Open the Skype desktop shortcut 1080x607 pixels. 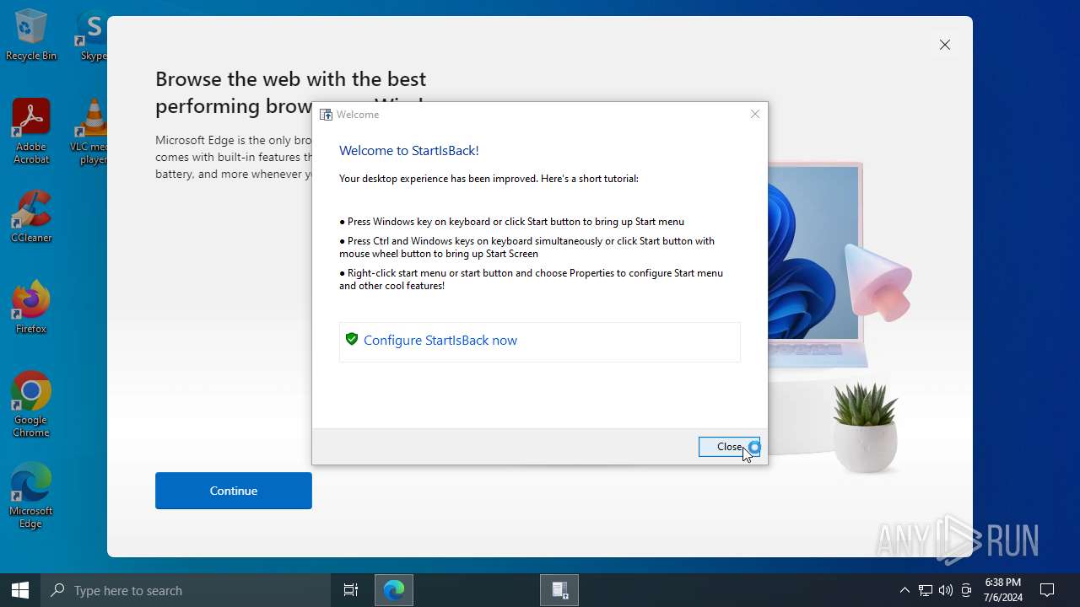click(91, 35)
